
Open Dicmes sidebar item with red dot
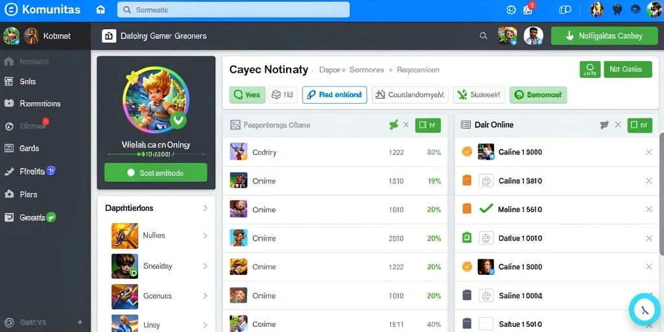coord(26,126)
